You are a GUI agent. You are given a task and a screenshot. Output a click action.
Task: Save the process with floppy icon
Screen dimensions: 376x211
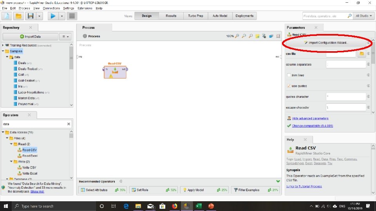click(31, 16)
